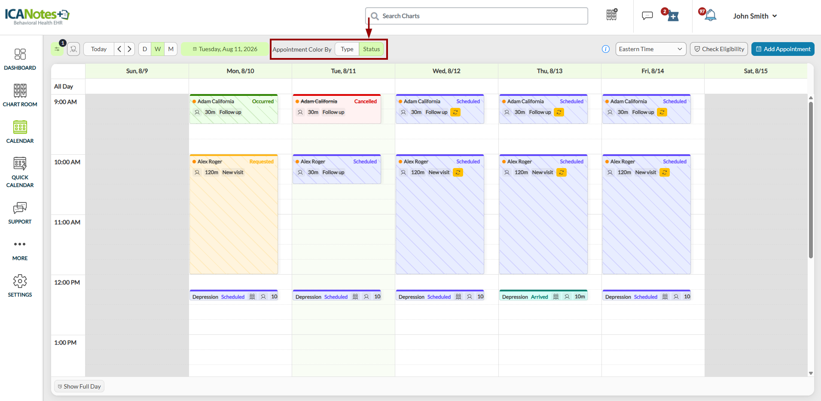Click the person icon on Monday Adam California appointment
Screen dimensions: 821x401
[197, 112]
